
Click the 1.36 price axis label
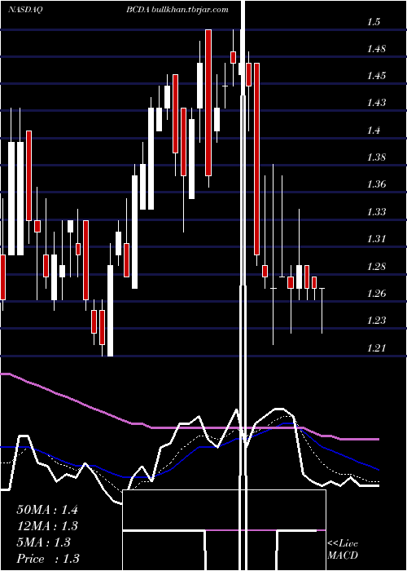(376, 184)
